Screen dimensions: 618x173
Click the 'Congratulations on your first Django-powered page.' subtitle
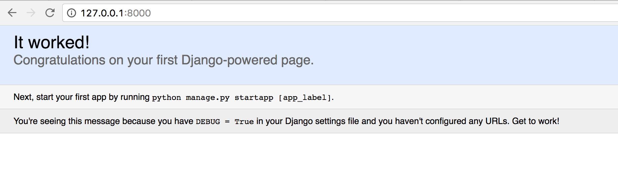click(164, 60)
